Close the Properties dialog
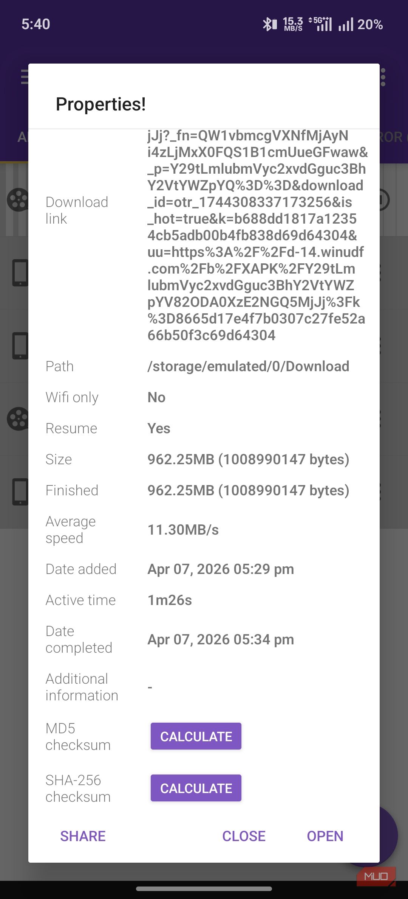The height and width of the screenshot is (899, 408). point(244,836)
